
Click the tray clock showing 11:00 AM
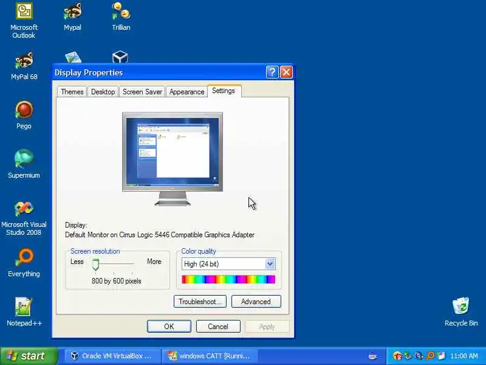point(464,356)
